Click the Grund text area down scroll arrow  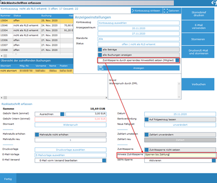click(179, 97)
